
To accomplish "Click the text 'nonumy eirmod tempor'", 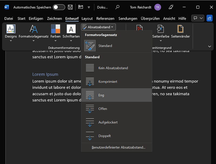I will [x=176, y=81].
